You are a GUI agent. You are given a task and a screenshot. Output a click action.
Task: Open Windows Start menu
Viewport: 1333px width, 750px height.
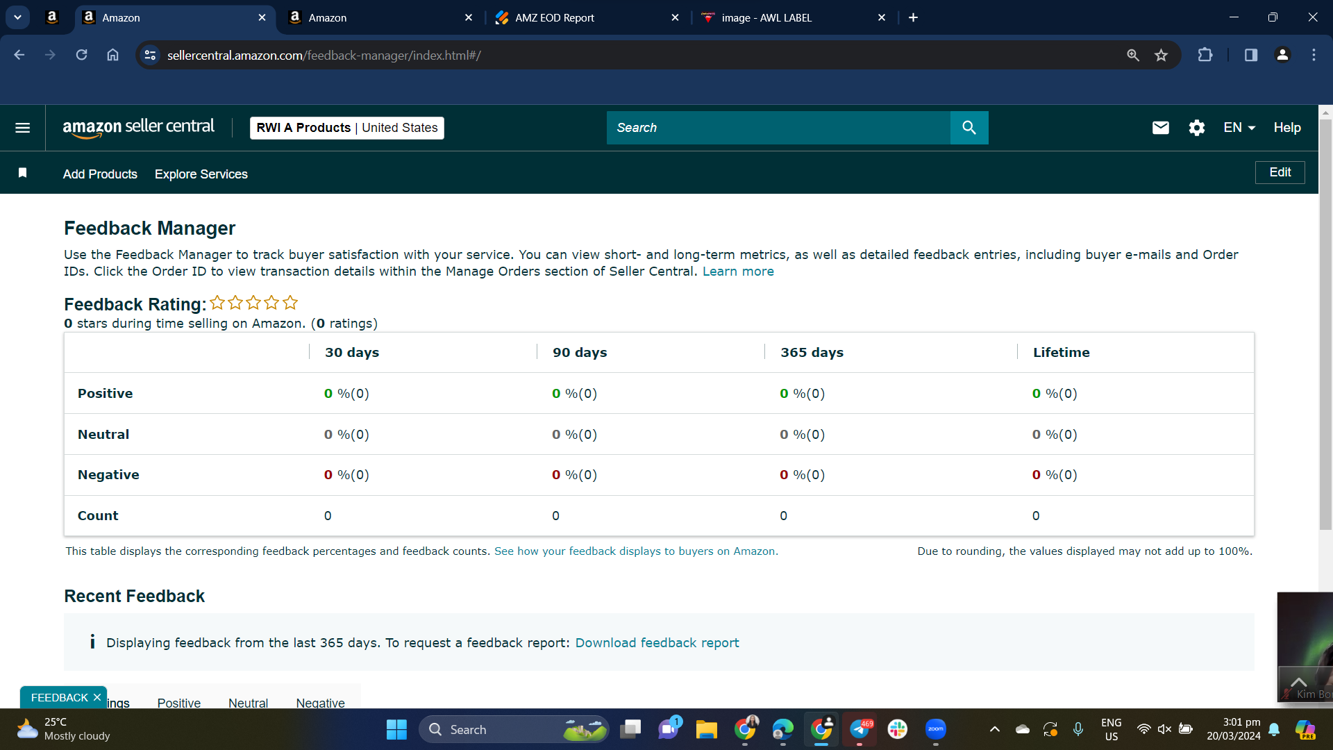point(396,729)
